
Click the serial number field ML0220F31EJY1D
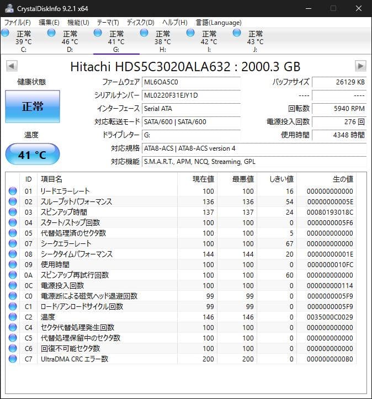pyautogui.click(x=191, y=95)
